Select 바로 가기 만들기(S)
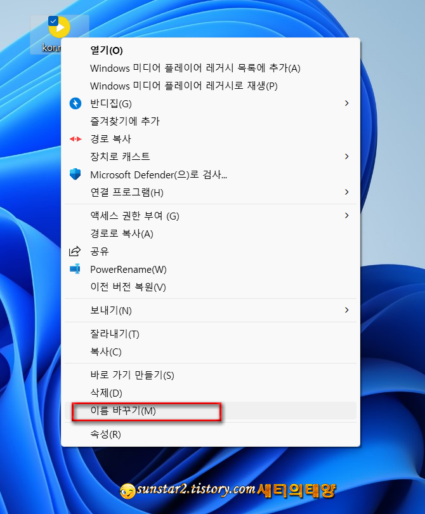 211,375
